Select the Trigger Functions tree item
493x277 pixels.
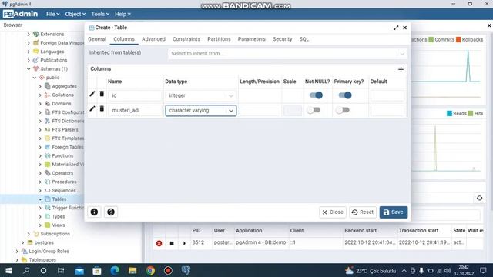click(x=68, y=208)
